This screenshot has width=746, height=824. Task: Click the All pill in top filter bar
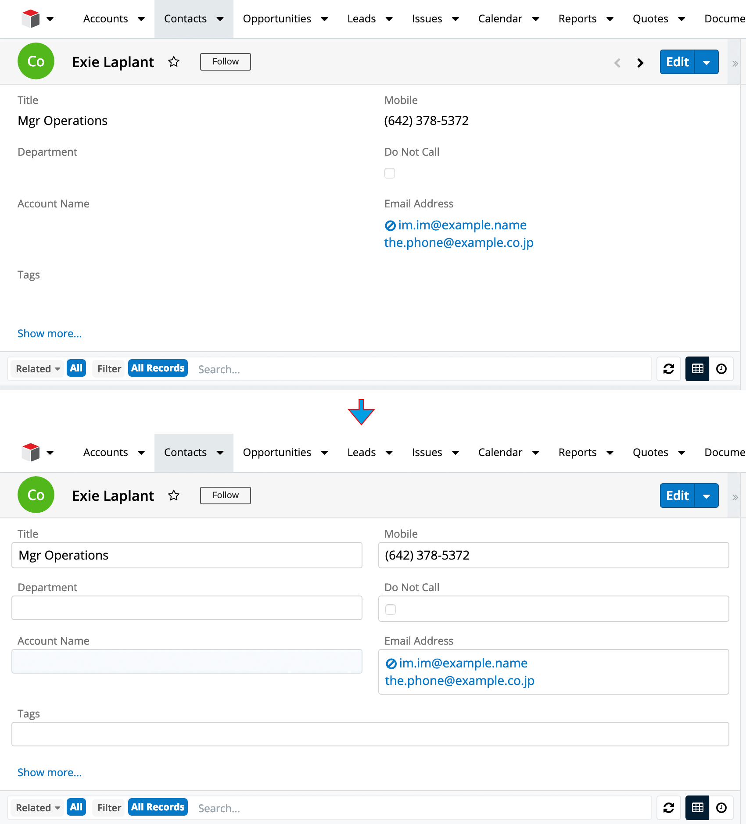pos(76,368)
